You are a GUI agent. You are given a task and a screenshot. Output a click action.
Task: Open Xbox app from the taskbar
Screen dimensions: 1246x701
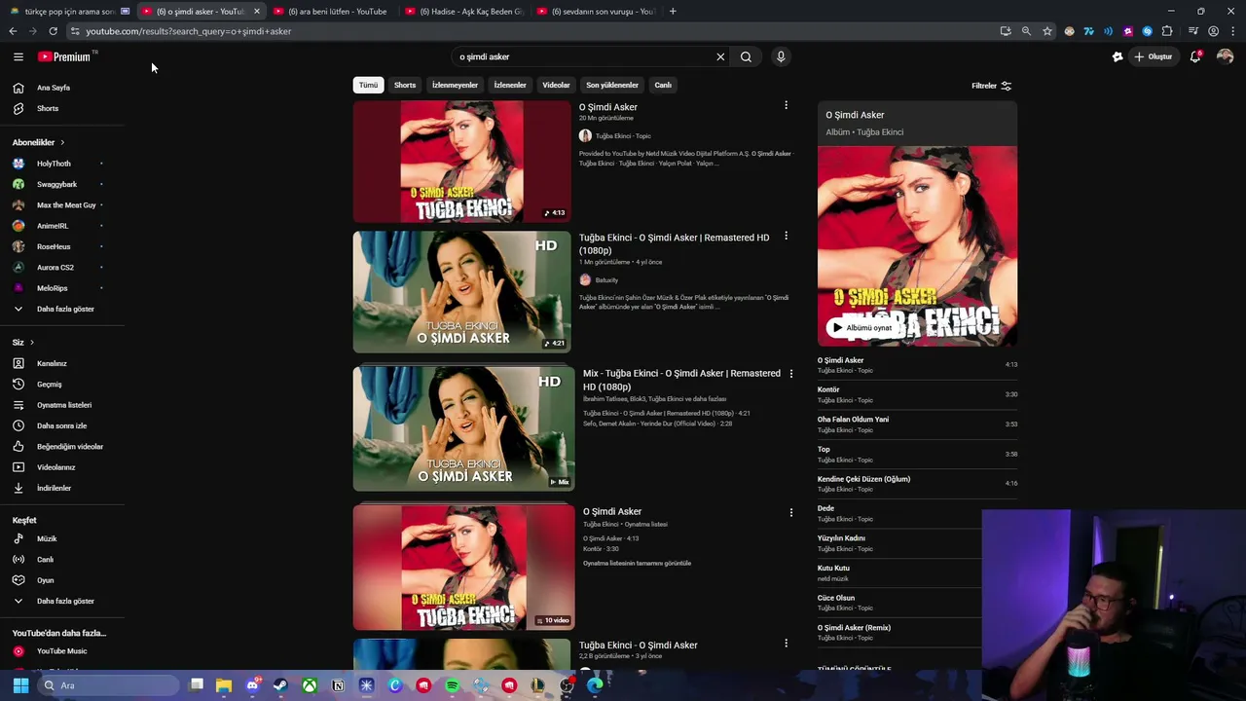(x=309, y=685)
